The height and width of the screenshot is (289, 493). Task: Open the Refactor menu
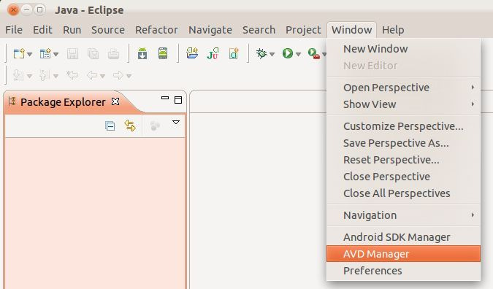pos(156,30)
